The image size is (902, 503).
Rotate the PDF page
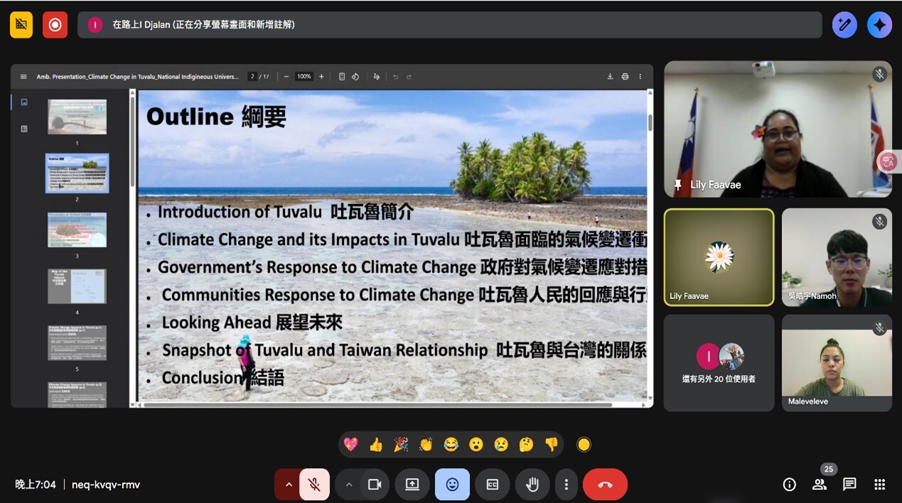(355, 76)
